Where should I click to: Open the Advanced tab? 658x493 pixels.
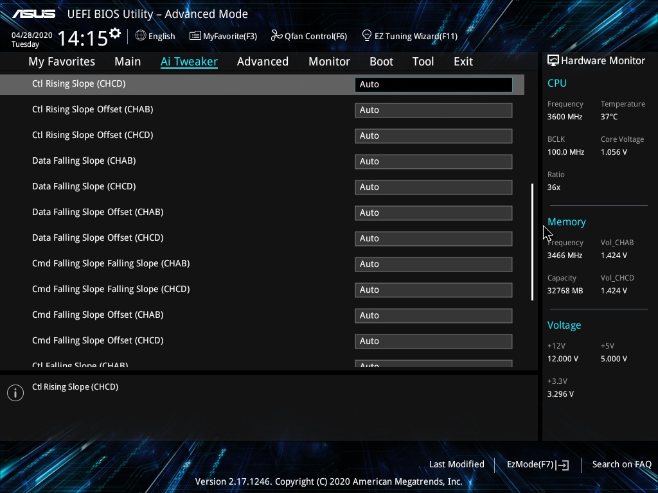(263, 62)
